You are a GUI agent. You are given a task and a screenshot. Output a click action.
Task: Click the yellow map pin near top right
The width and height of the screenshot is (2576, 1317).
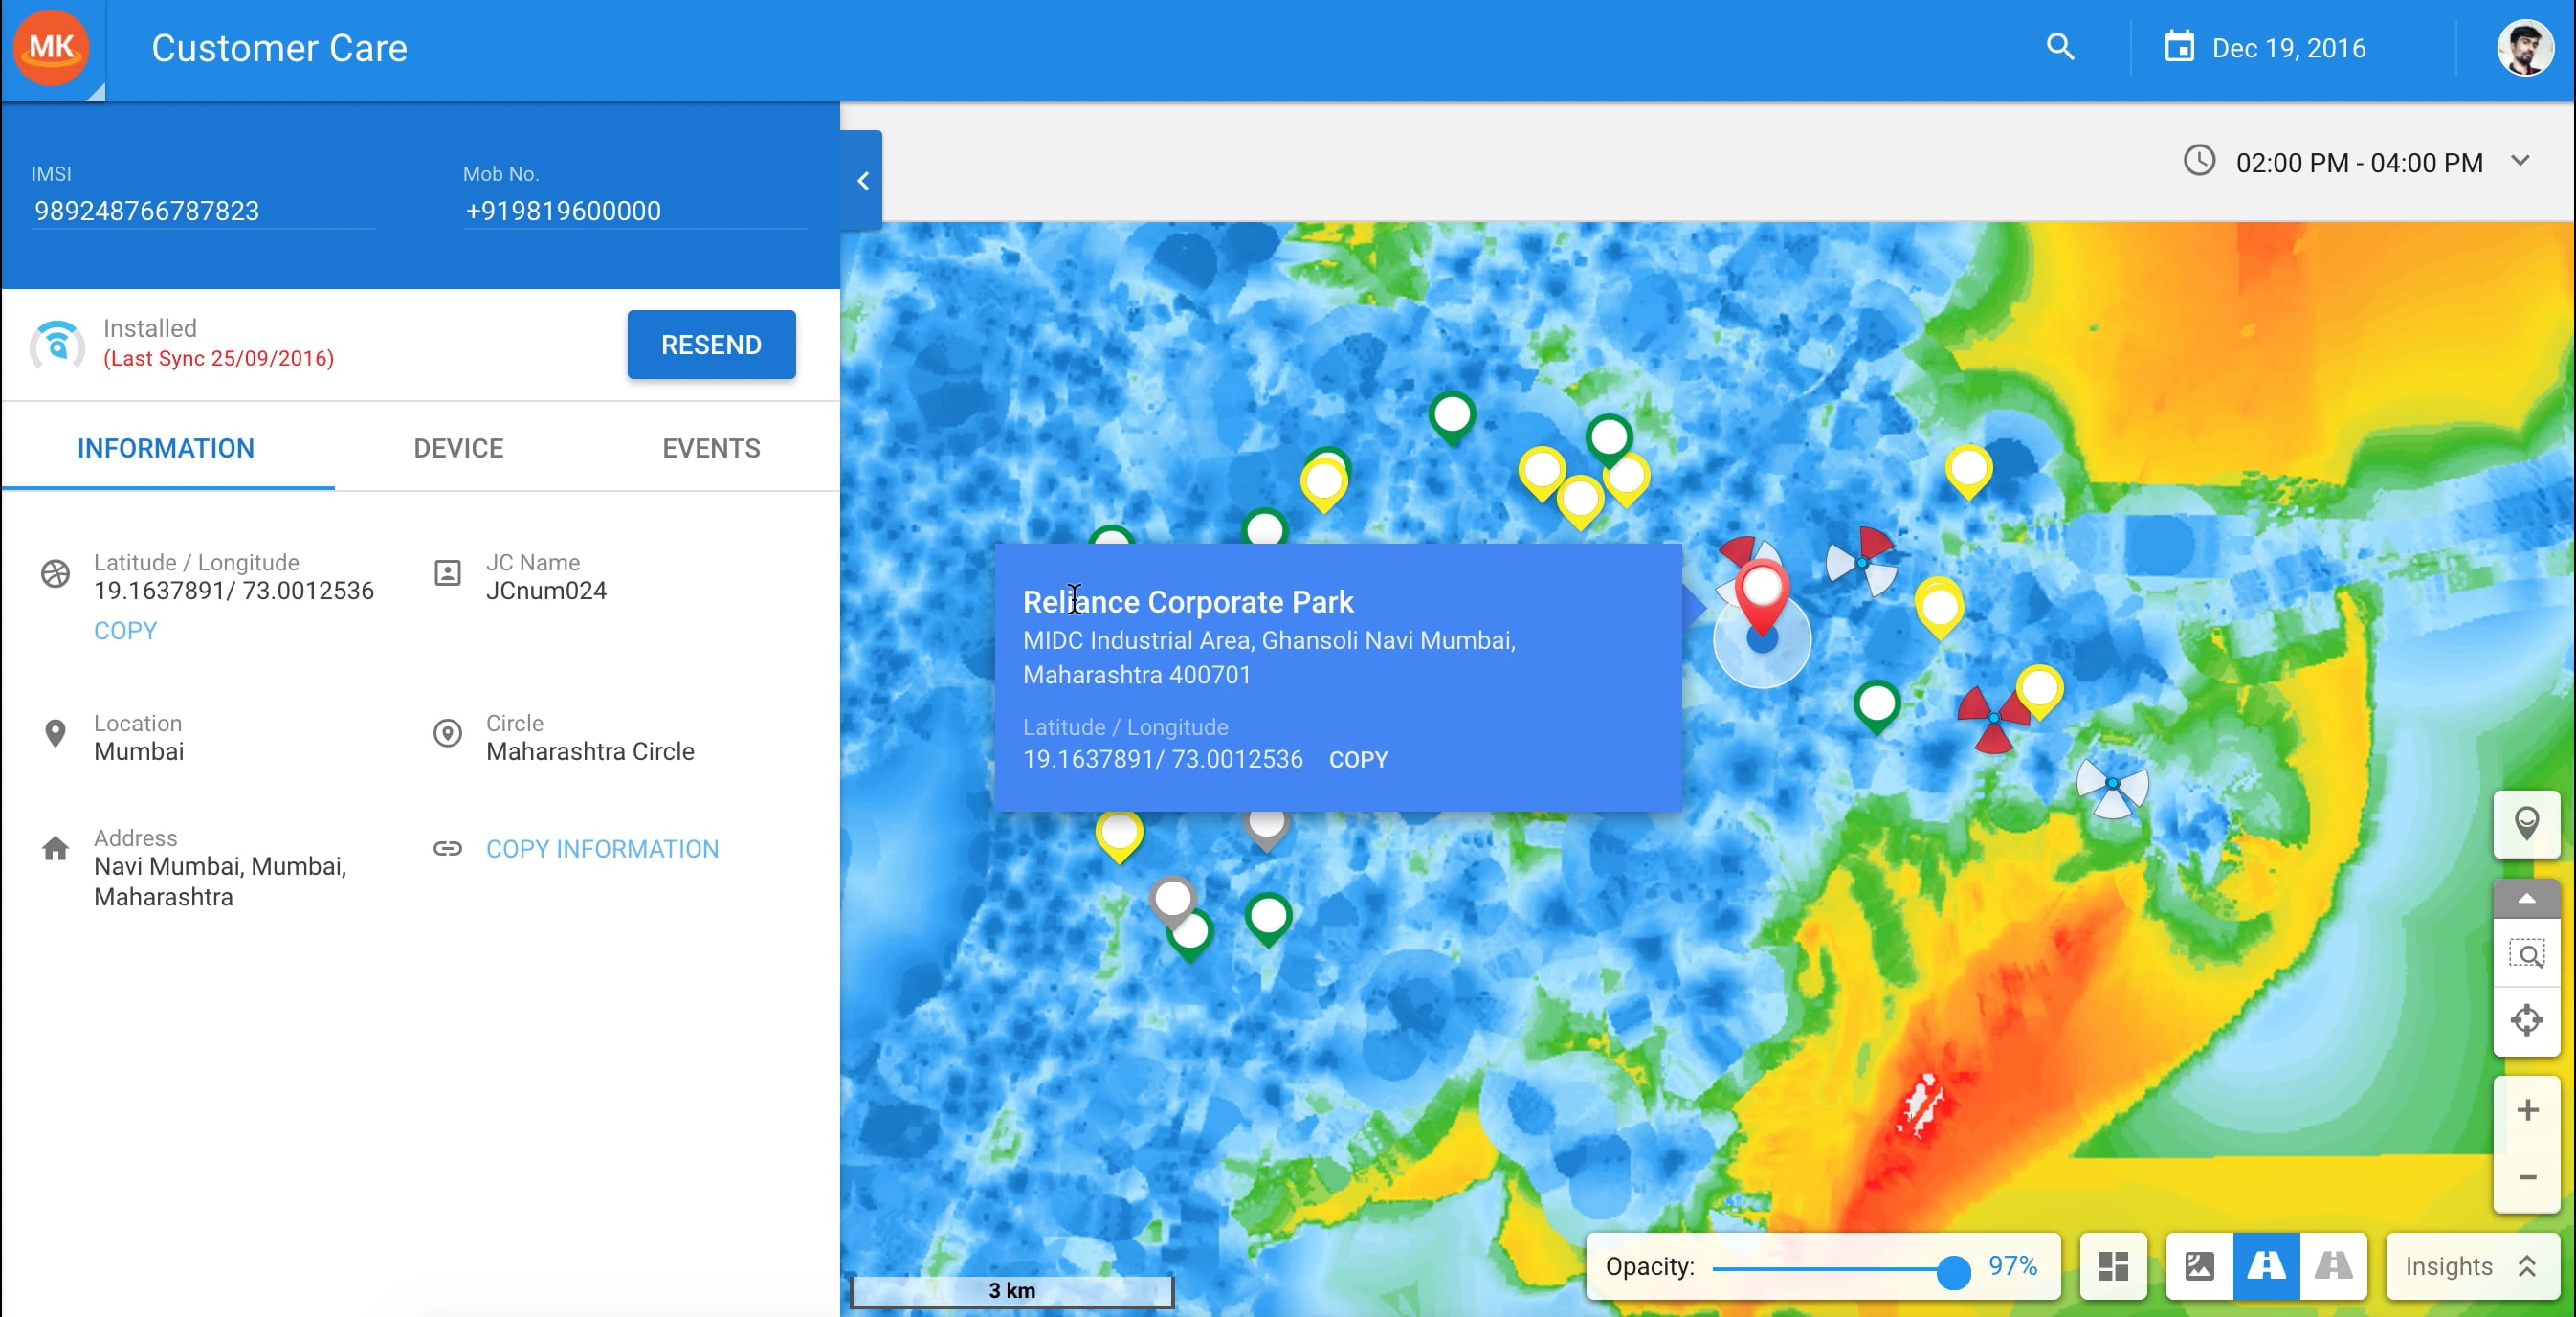[x=1968, y=472]
